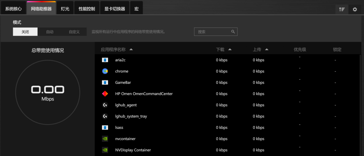Click the 搜索 input field
This screenshot has width=364, height=156.
coord(216,32)
